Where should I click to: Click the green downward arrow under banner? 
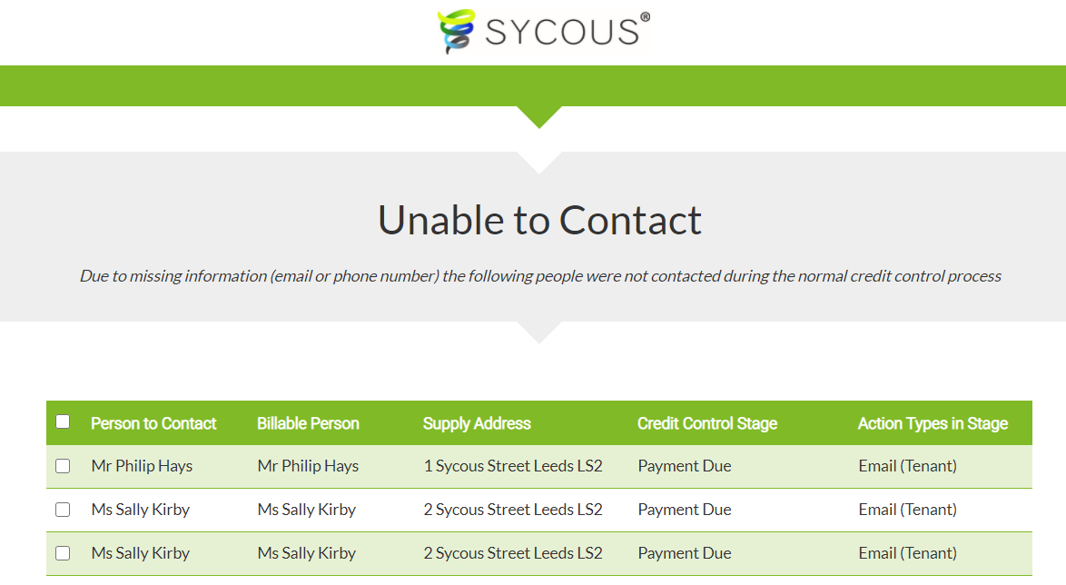click(539, 117)
